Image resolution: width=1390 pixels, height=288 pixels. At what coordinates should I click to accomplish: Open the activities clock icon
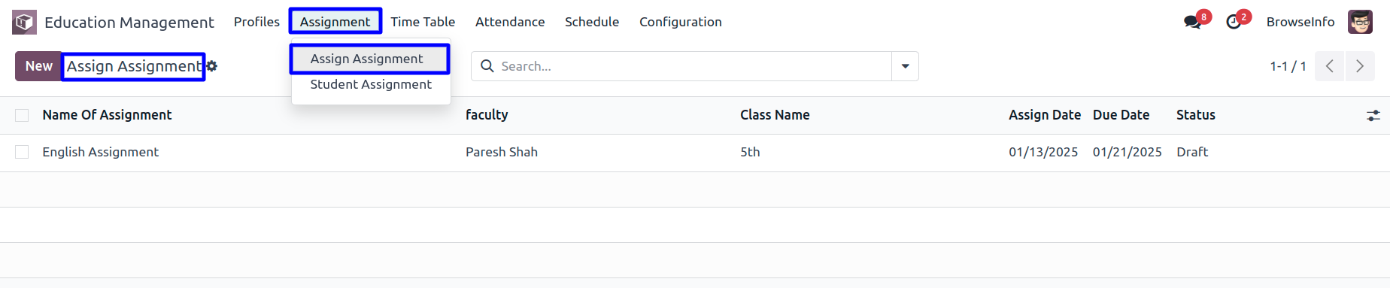(x=1234, y=22)
